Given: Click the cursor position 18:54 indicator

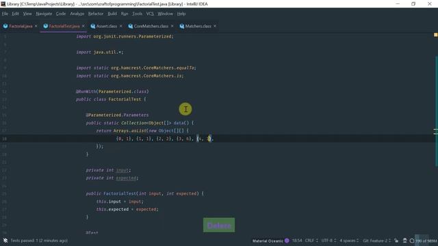Looking at the screenshot, I should (x=297, y=241).
